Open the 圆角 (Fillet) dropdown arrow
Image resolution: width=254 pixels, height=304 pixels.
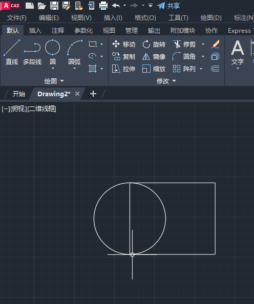[x=203, y=56]
